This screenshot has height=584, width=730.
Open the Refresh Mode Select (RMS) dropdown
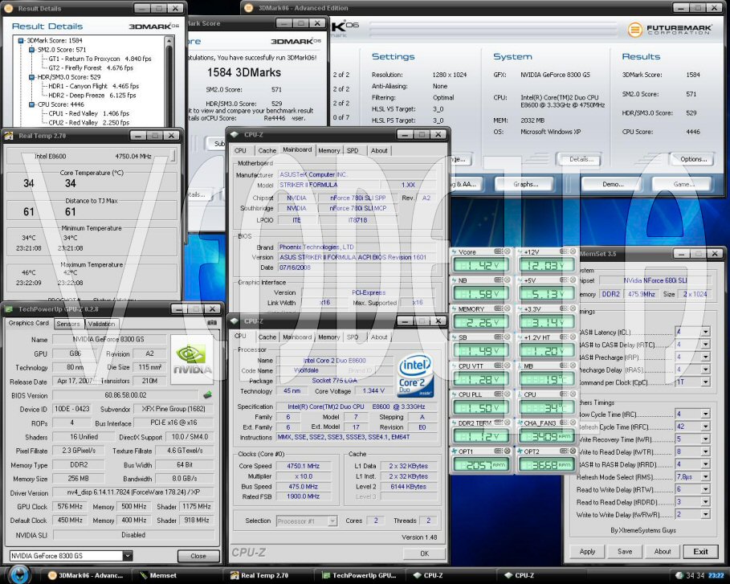(x=706, y=477)
